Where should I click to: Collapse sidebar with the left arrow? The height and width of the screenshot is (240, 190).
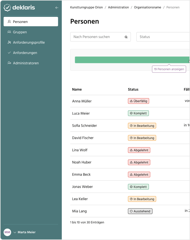tap(57, 8)
